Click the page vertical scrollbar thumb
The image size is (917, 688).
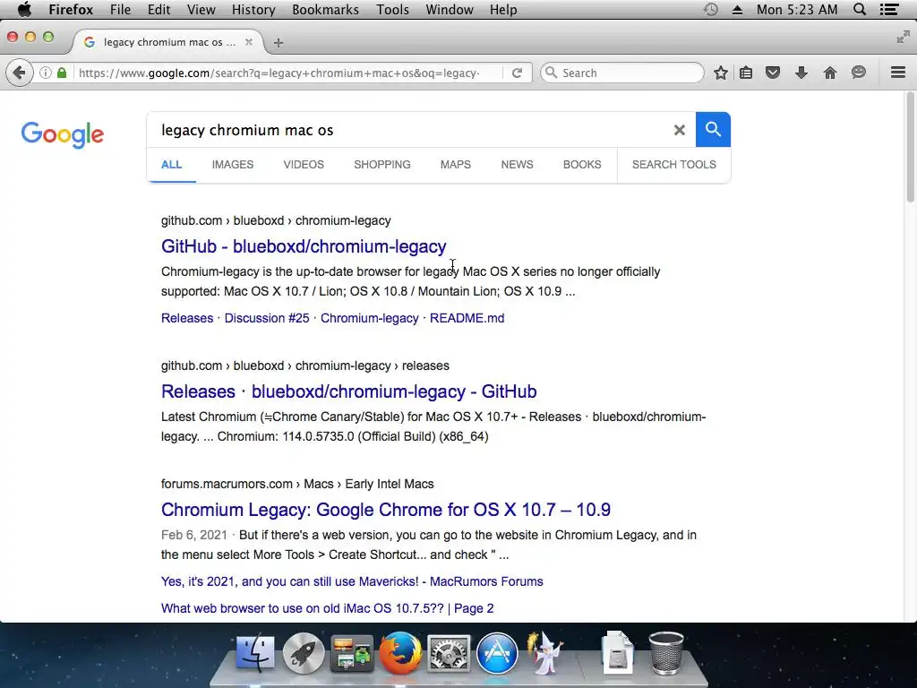click(x=911, y=148)
